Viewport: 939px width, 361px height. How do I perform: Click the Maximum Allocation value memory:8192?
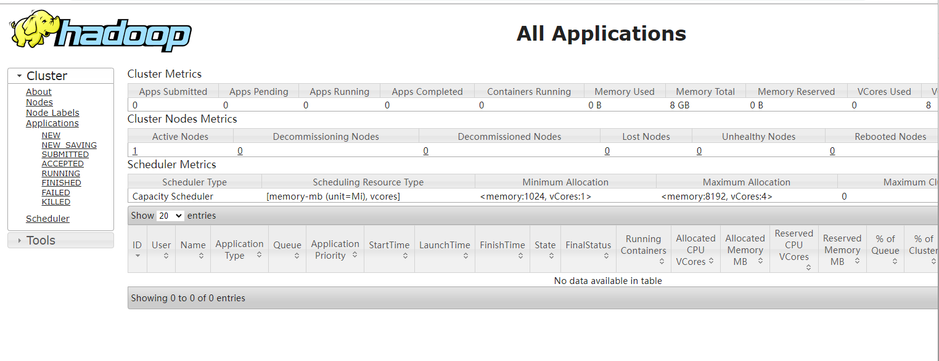[x=716, y=197]
